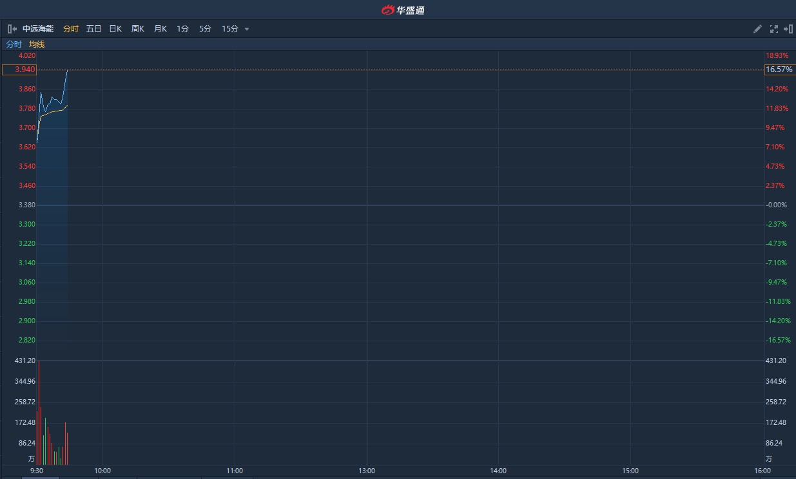
Task: Click the 华盛通 logo in the title bar
Action: point(403,10)
